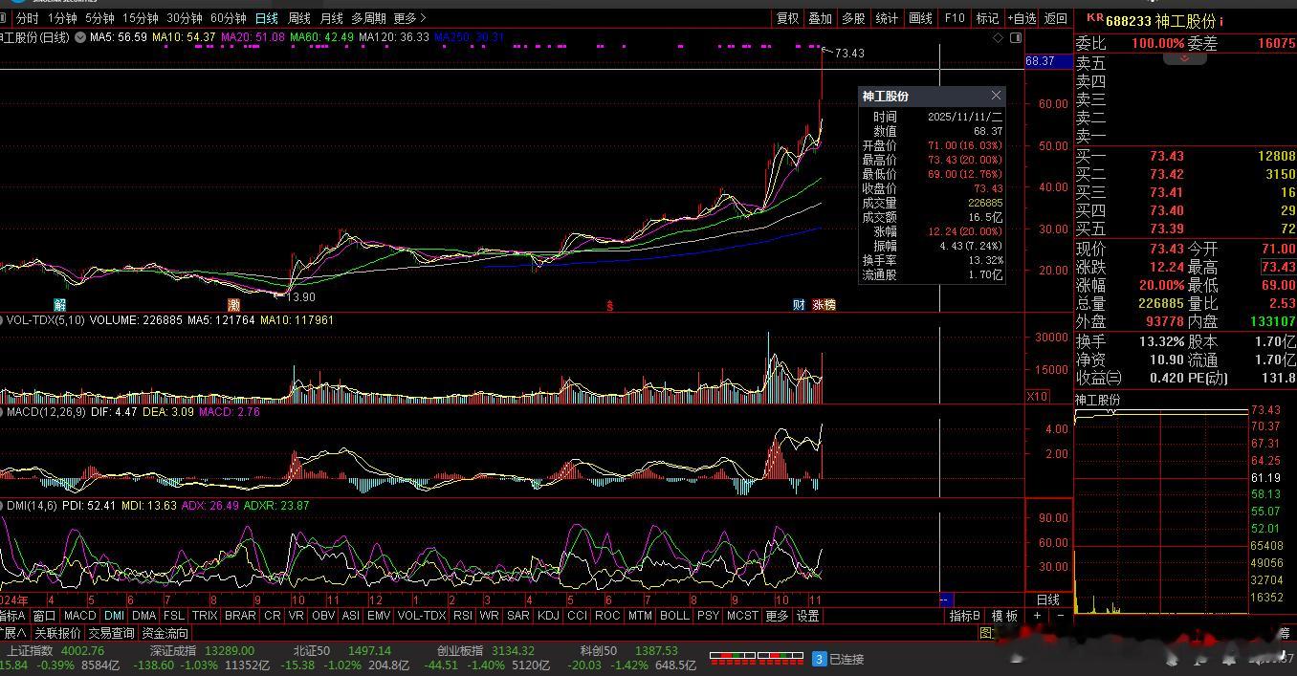This screenshot has height=676, width=1297.
Task: Switch to 5分钟 period
Action: 99,18
